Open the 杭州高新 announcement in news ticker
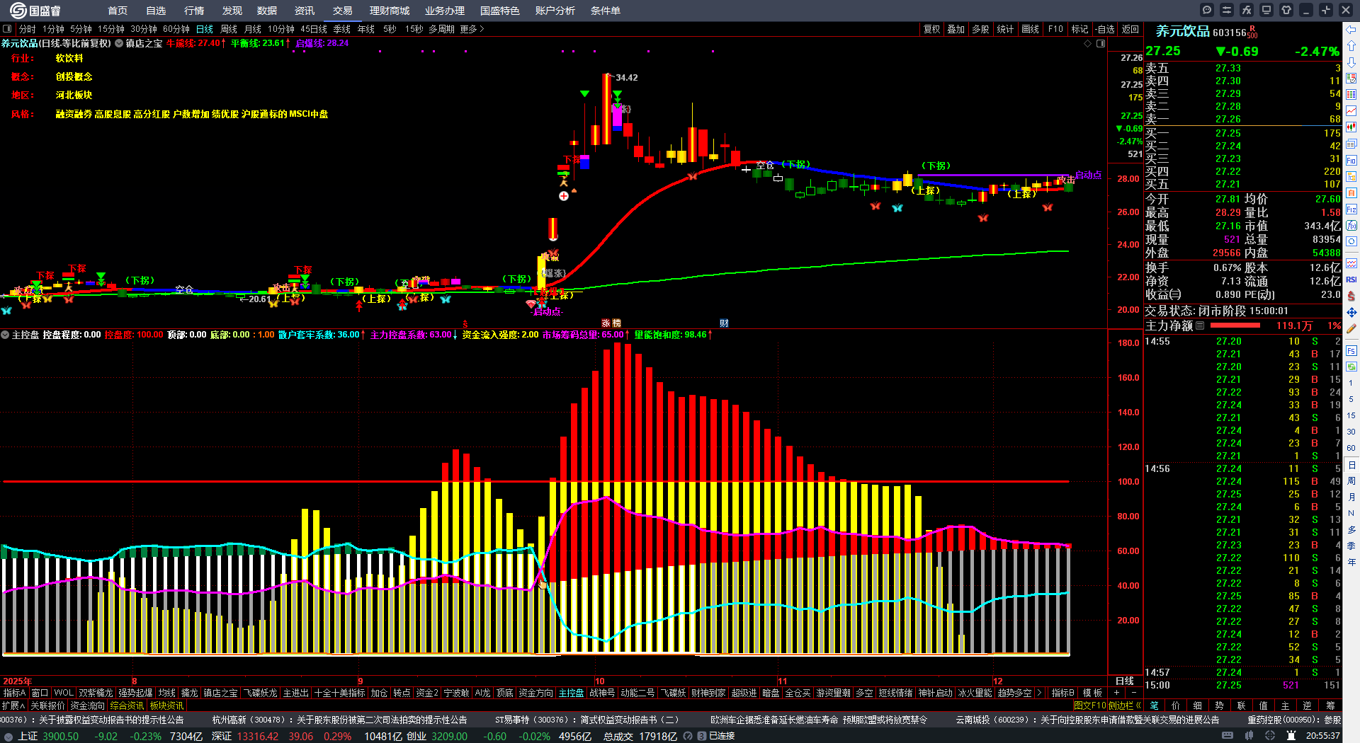Screen dimensions: 1360x743 (x=339, y=720)
